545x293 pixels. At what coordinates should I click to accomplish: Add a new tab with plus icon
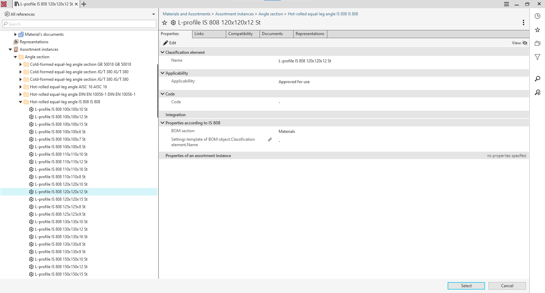click(84, 4)
